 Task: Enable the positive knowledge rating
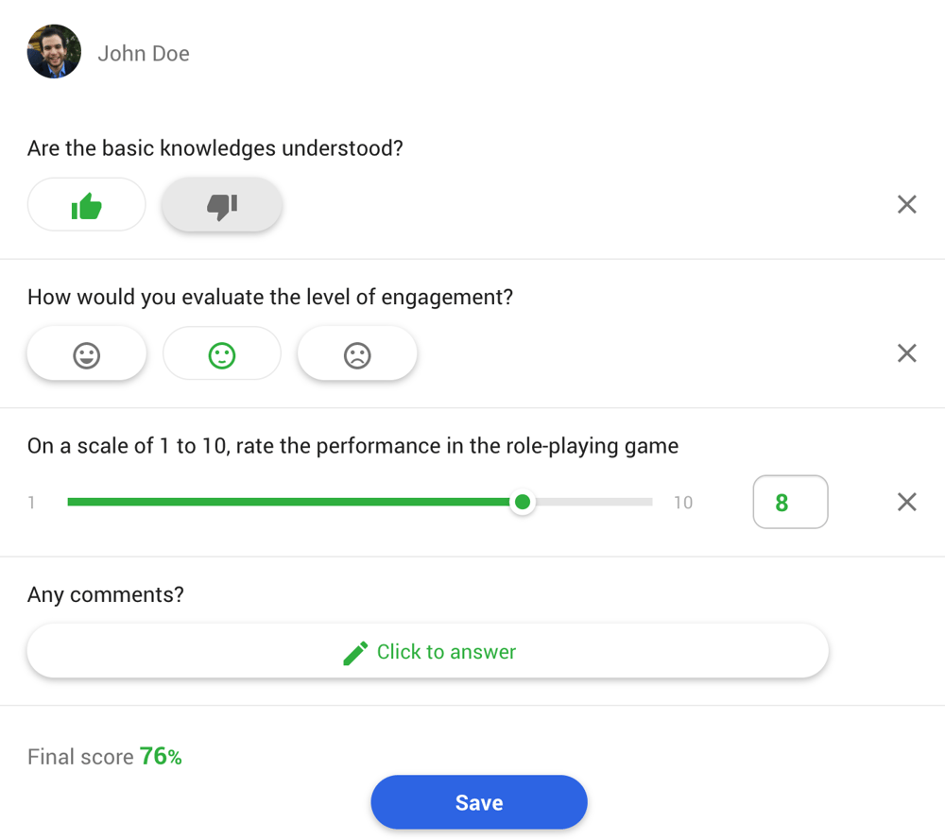click(x=86, y=204)
